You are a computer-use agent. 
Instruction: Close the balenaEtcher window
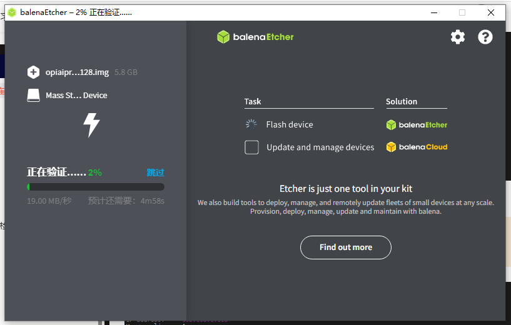tap(491, 12)
